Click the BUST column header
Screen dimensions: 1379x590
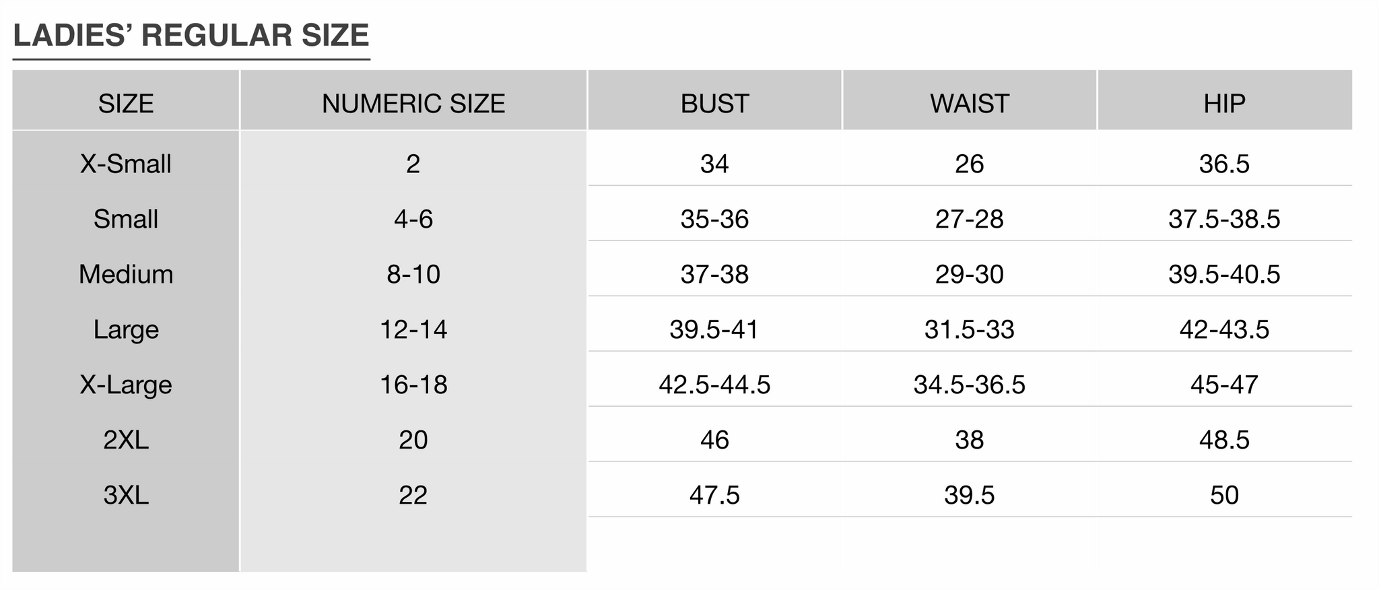tap(714, 104)
